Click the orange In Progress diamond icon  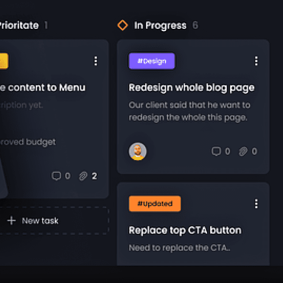123,25
